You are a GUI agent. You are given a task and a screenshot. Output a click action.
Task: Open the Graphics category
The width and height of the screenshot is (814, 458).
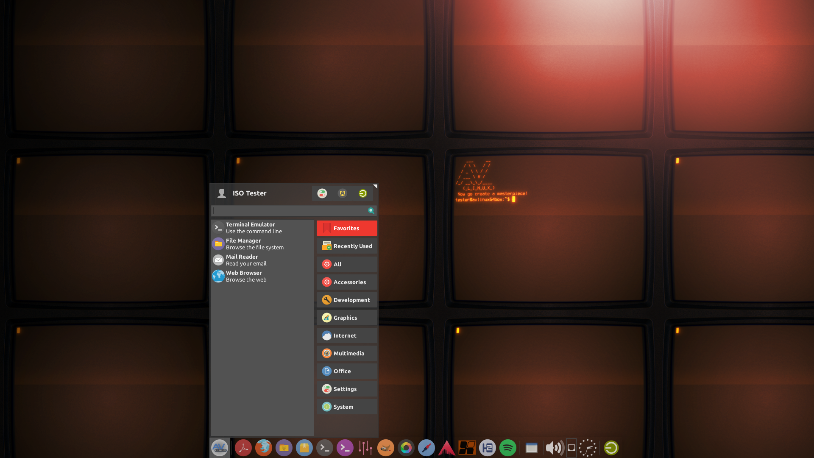point(347,318)
